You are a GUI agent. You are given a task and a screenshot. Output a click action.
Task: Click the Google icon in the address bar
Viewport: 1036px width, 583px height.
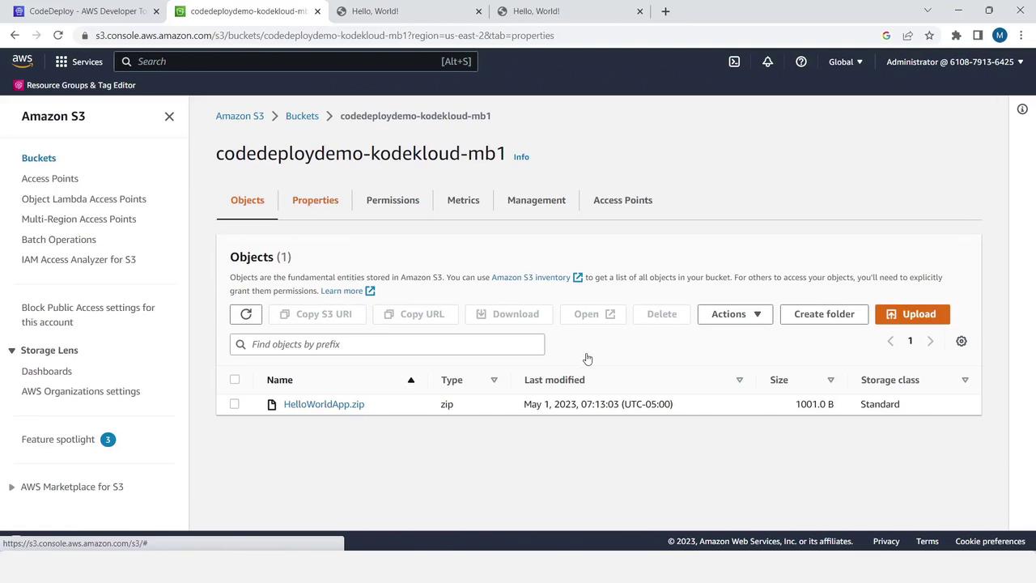coord(886,36)
